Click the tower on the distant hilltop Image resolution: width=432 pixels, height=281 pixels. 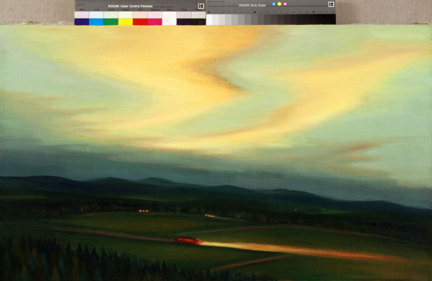158,177
